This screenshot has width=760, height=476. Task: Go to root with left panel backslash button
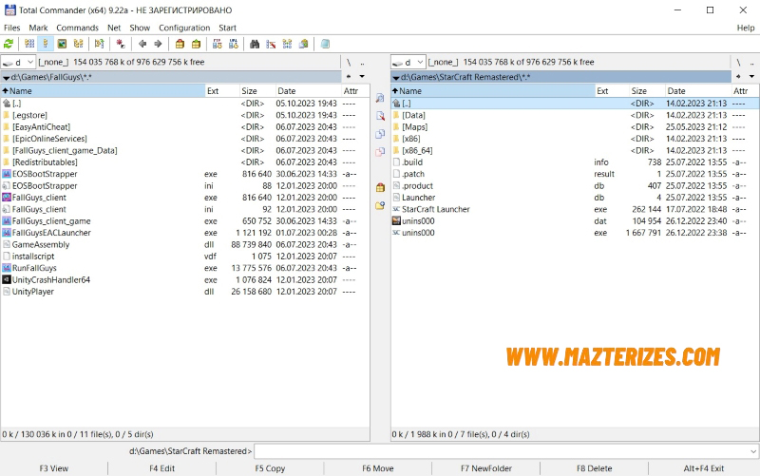click(349, 62)
